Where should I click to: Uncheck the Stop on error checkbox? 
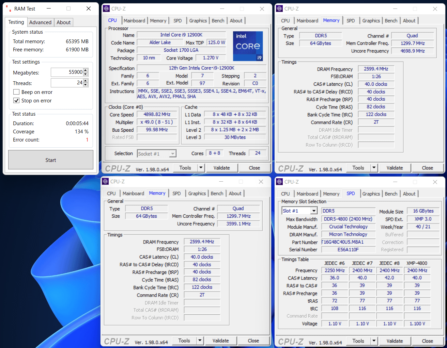click(16, 100)
